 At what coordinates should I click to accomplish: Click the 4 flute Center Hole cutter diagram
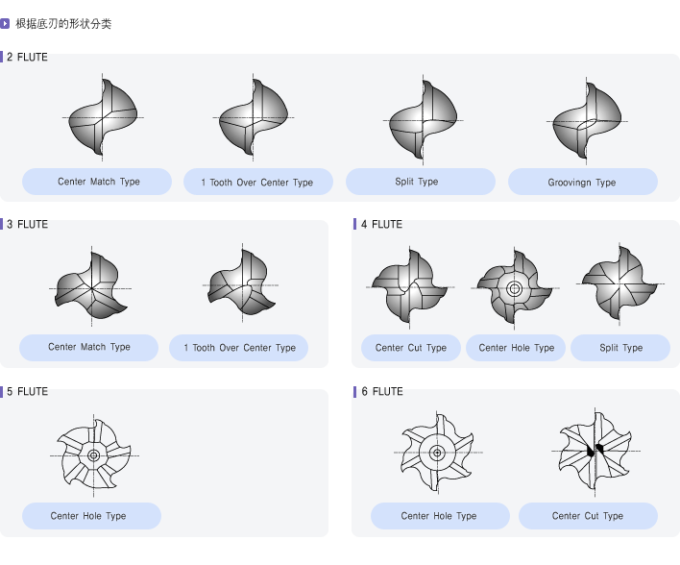tap(514, 287)
